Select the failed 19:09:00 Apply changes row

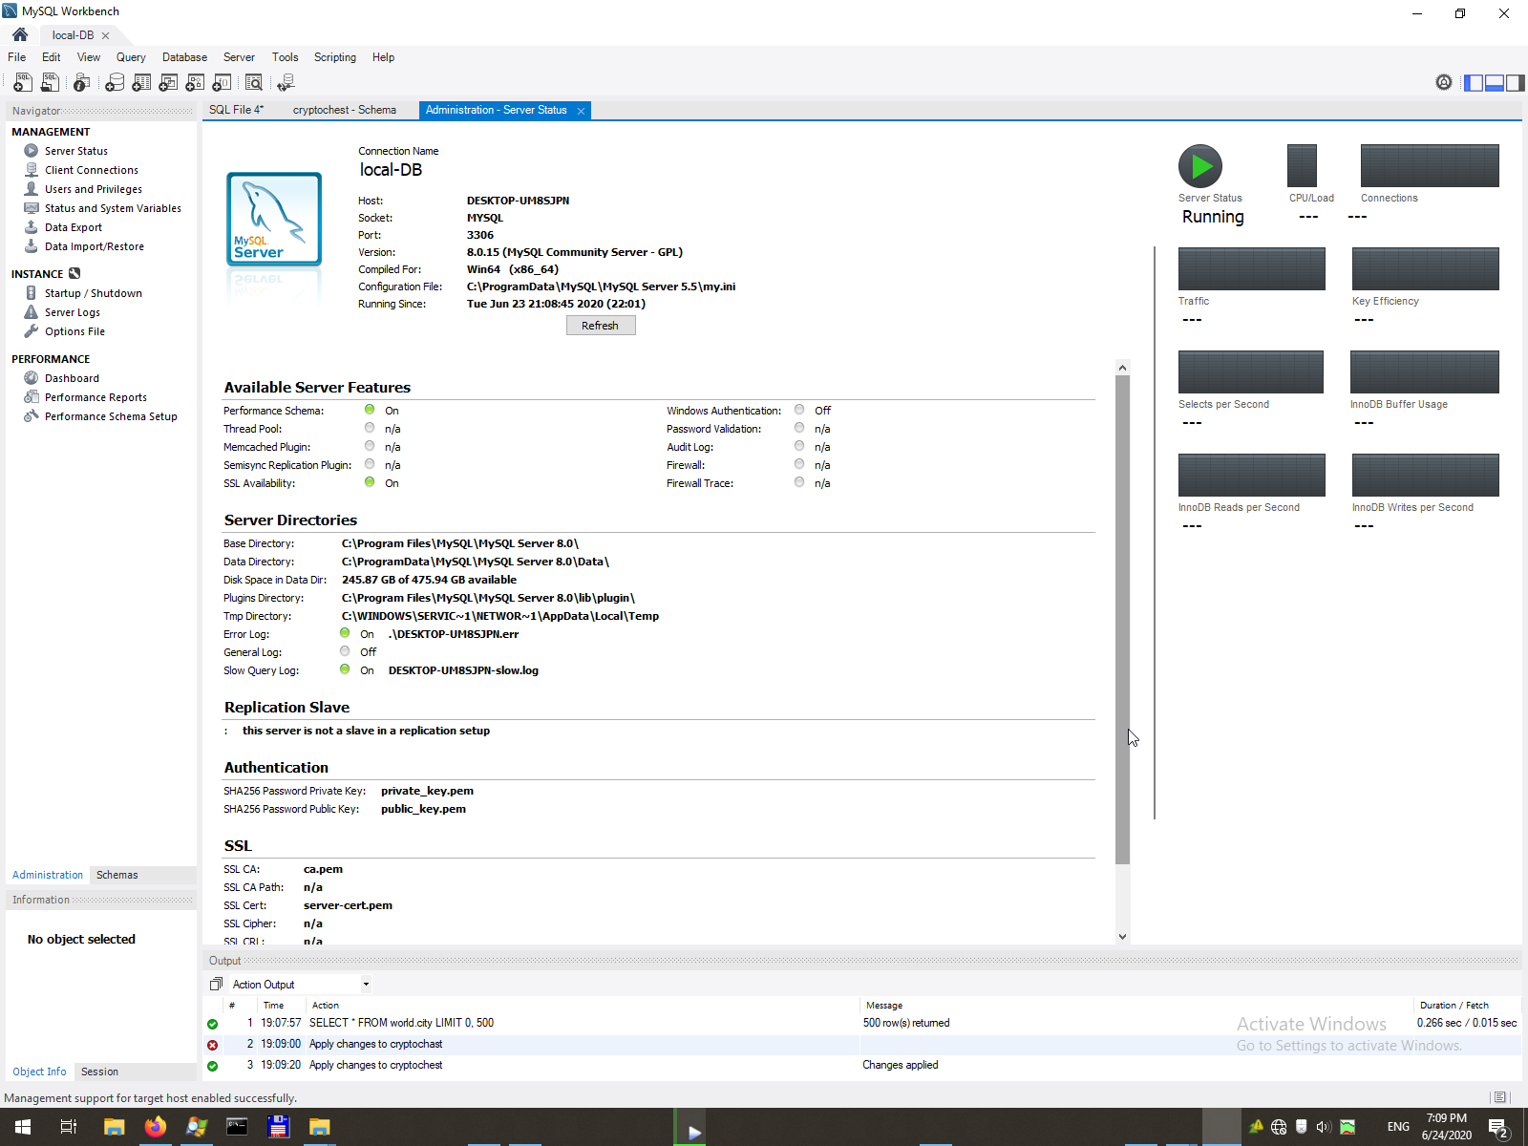[x=863, y=1045]
